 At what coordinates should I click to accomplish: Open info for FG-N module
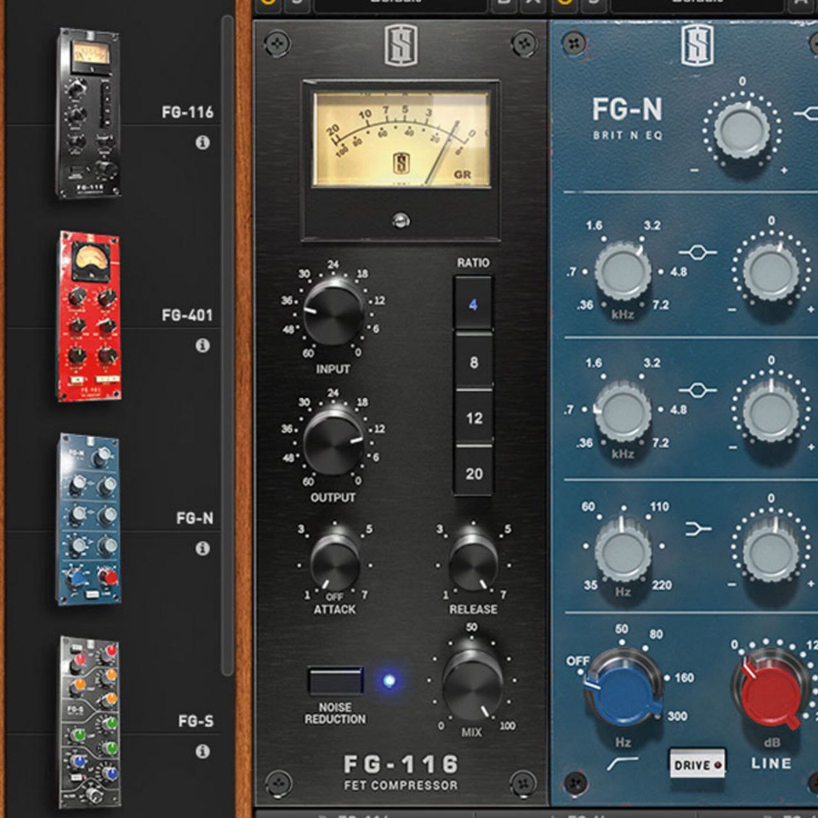pos(203,548)
